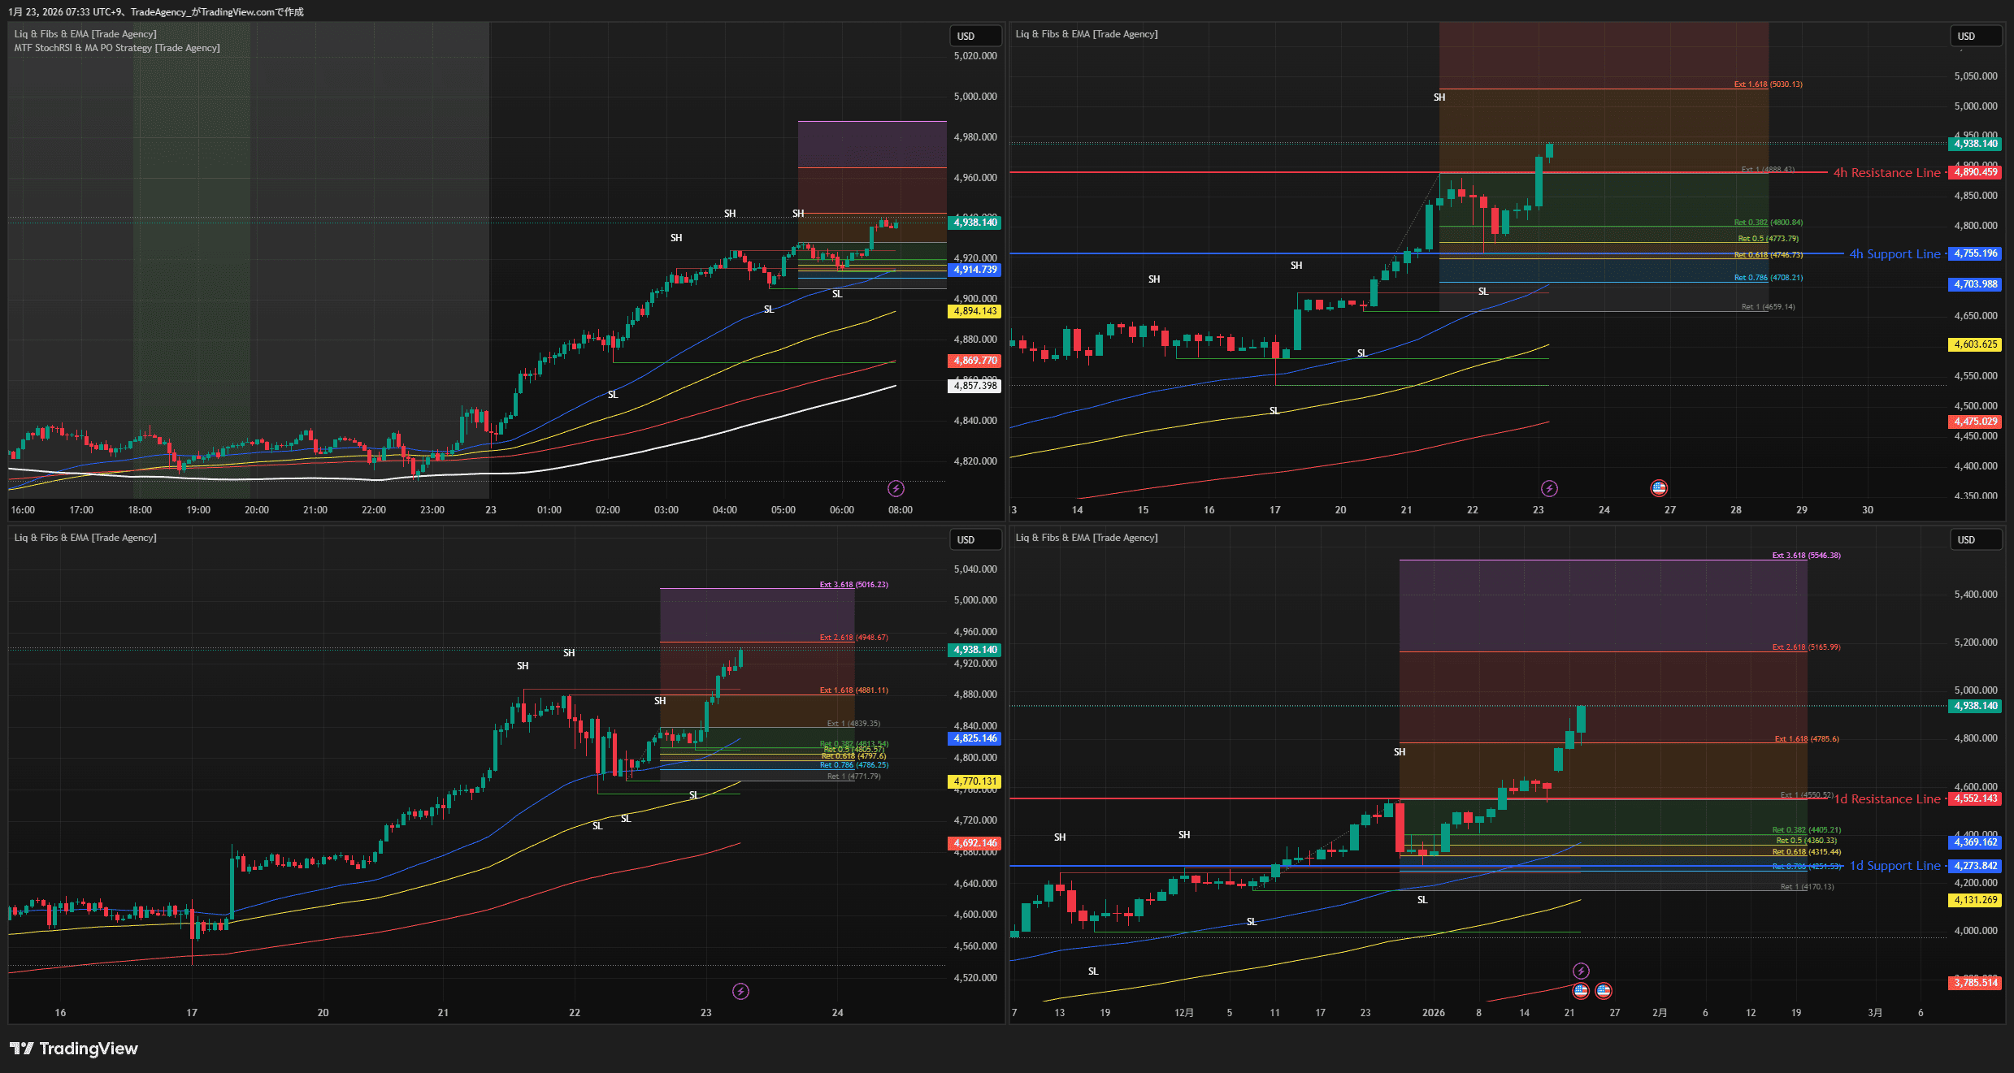Screen dimensions: 2014x1073
Task: Click the yellow 4,894.143 price label in top-left chart
Action: pyautogui.click(x=974, y=311)
